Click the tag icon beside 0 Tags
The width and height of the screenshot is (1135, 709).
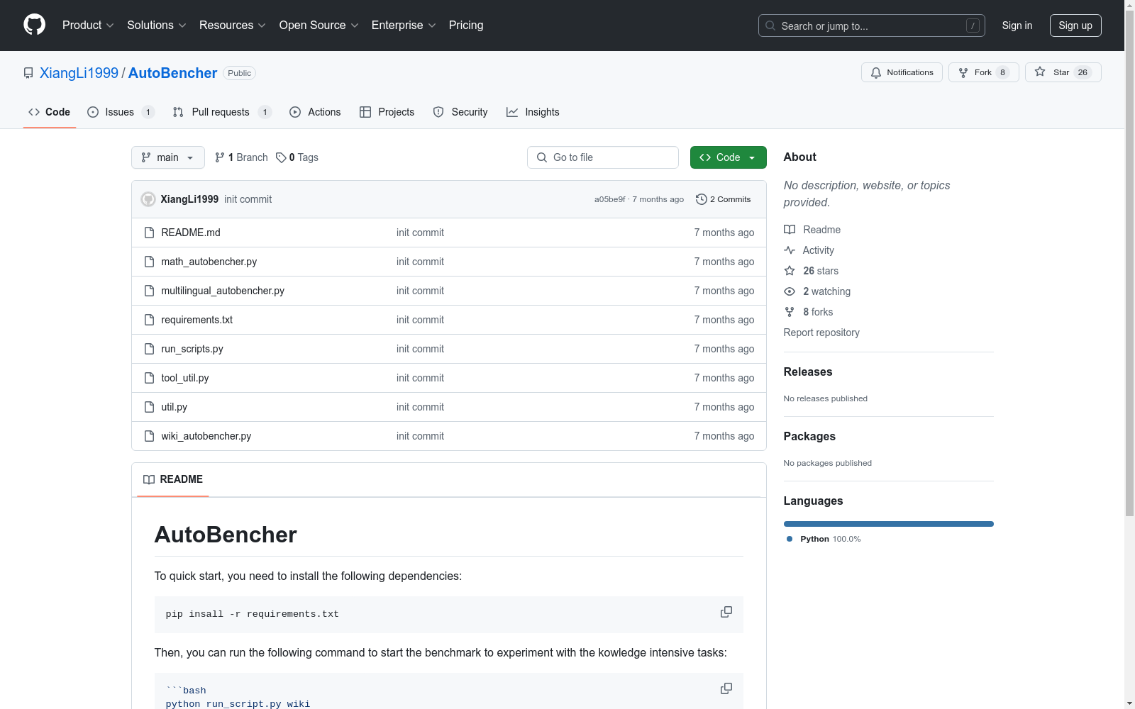(281, 157)
